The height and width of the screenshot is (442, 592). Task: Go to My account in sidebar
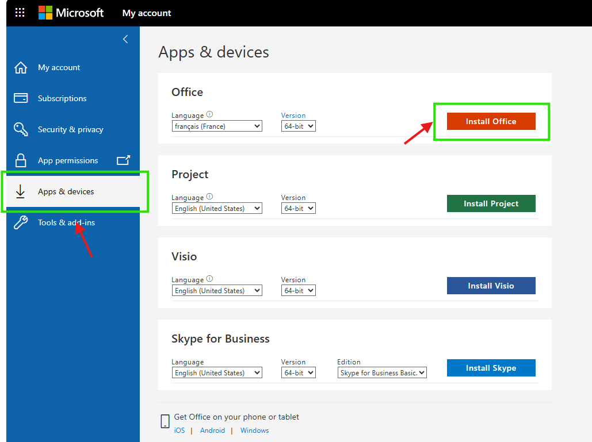click(x=73, y=67)
